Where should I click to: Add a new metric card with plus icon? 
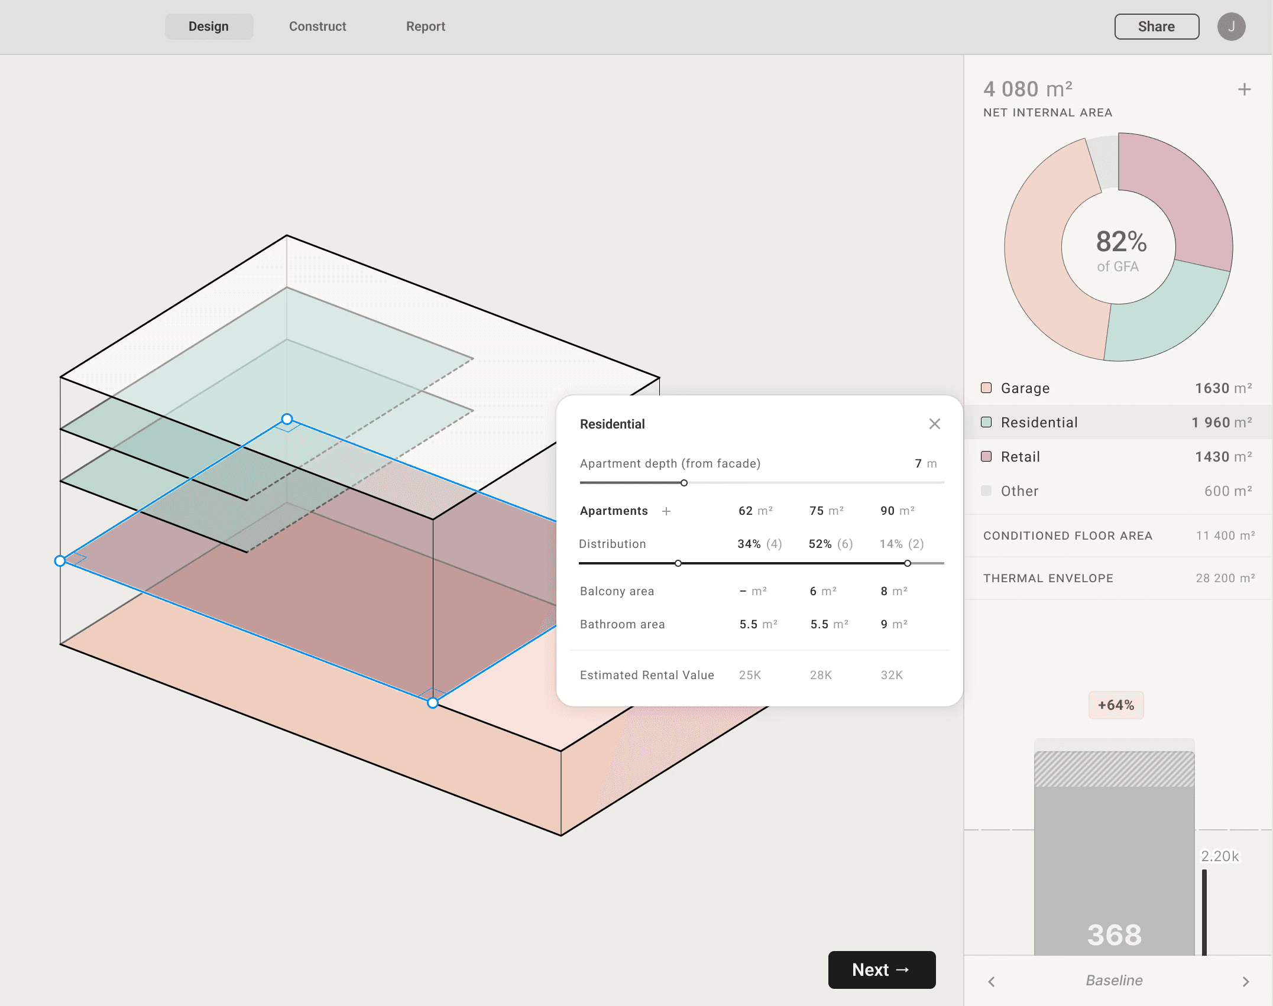1244,89
